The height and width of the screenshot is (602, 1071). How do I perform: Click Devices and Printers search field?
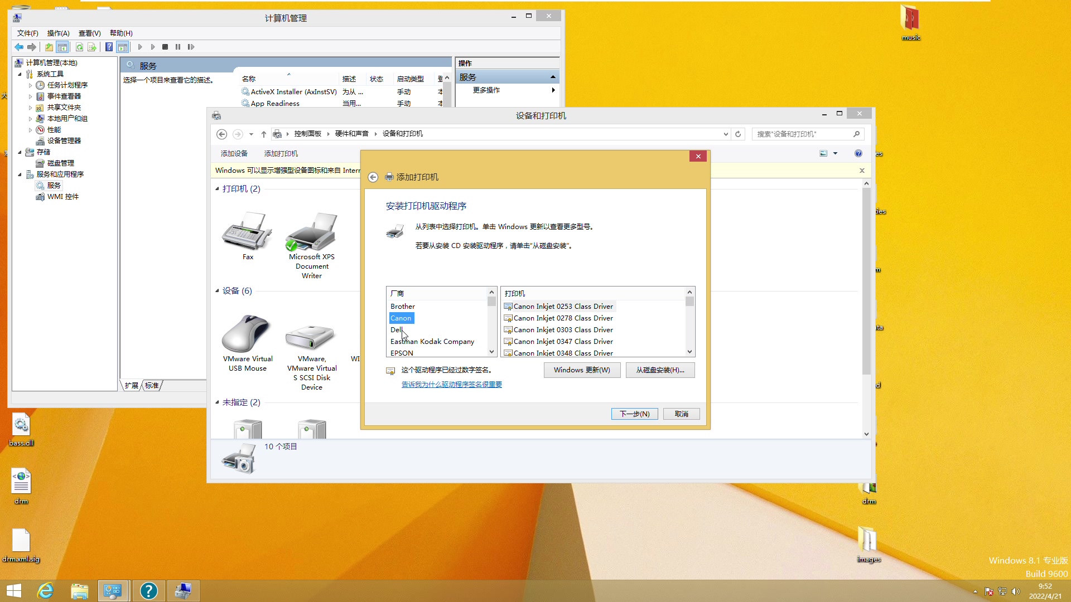pos(808,134)
